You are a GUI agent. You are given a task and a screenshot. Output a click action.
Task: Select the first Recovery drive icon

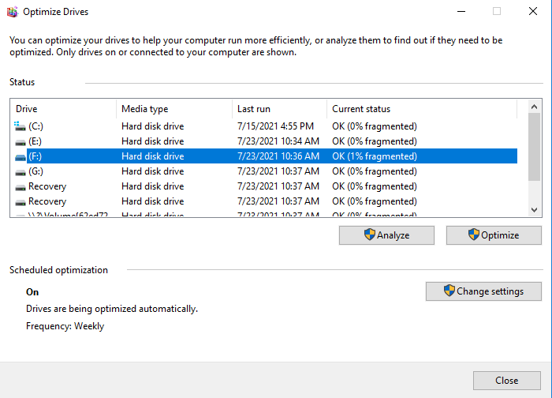coord(21,186)
